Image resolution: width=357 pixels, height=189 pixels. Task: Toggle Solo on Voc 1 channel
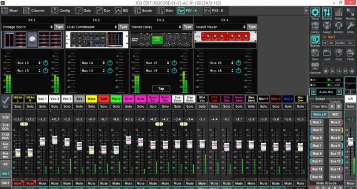click(42, 106)
